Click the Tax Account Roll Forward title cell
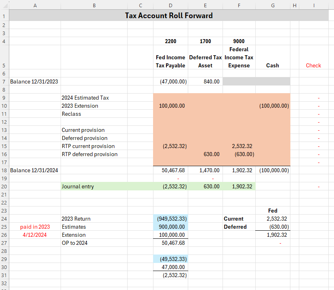Viewport: 334px width, 290px height. (168, 16)
